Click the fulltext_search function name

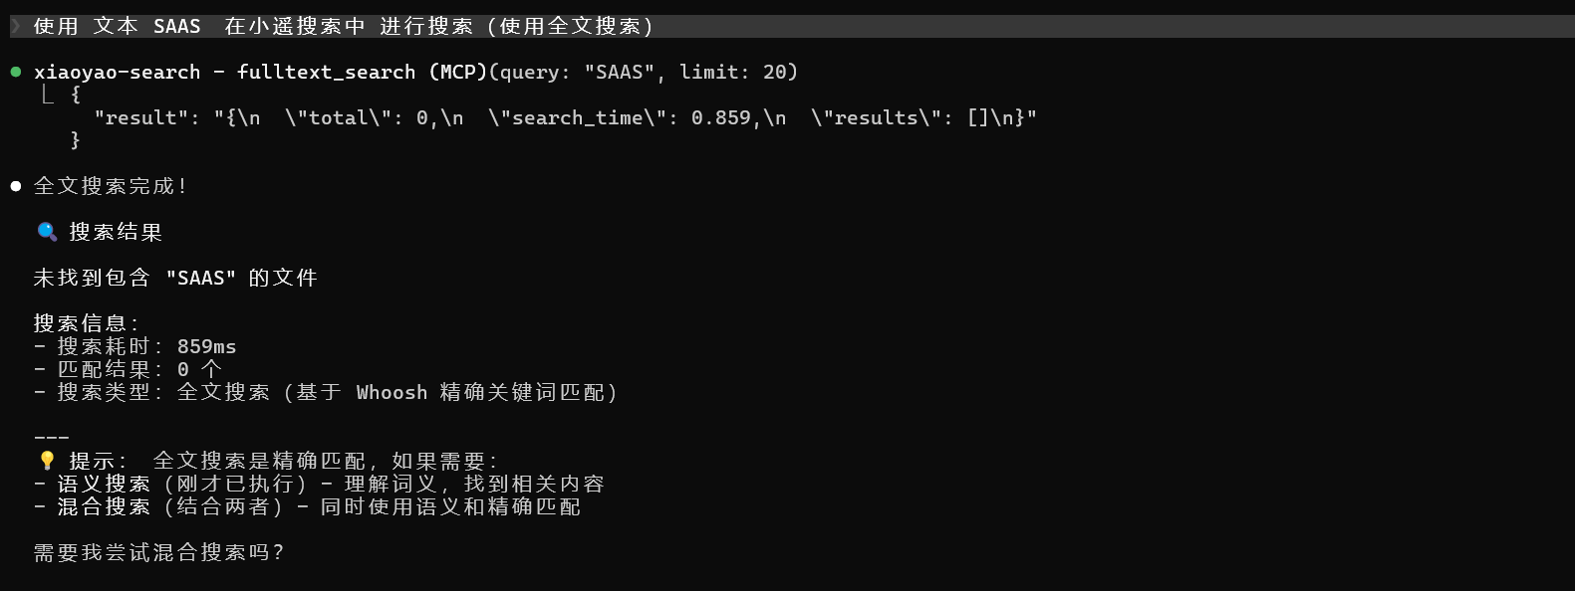tap(326, 72)
